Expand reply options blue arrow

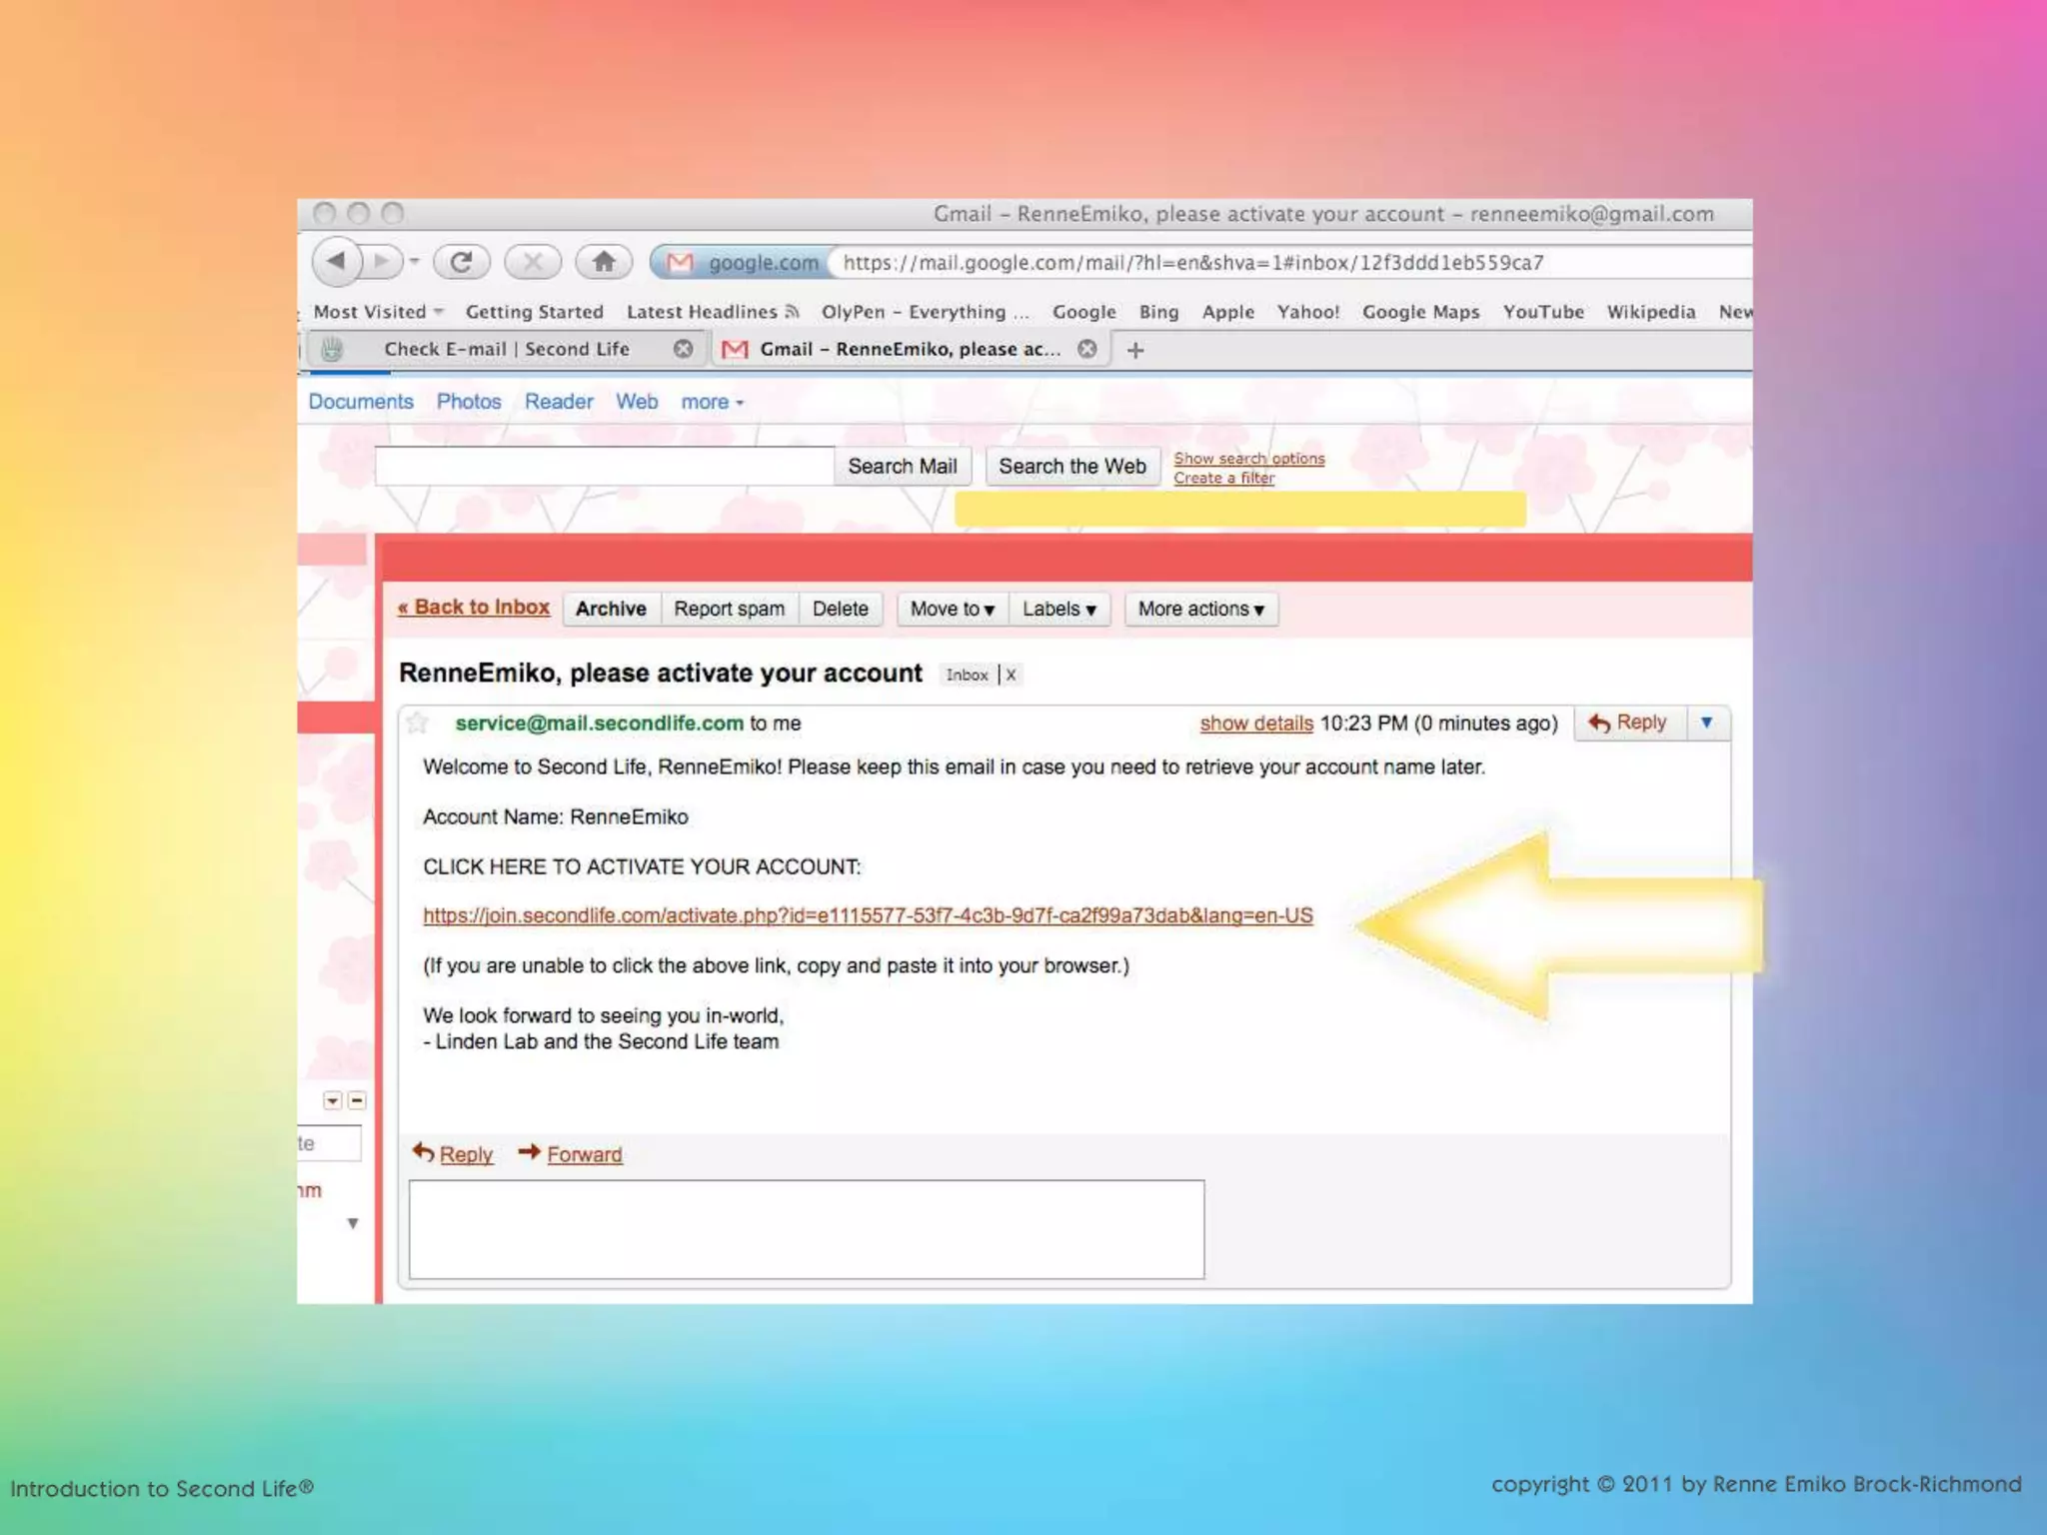point(1706,723)
